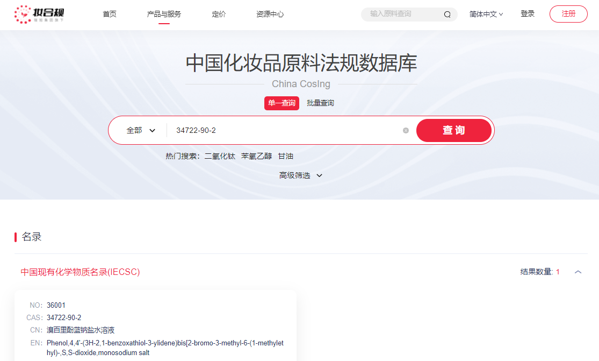
Task: Click the 妆合规 logo icon
Action: [x=23, y=13]
